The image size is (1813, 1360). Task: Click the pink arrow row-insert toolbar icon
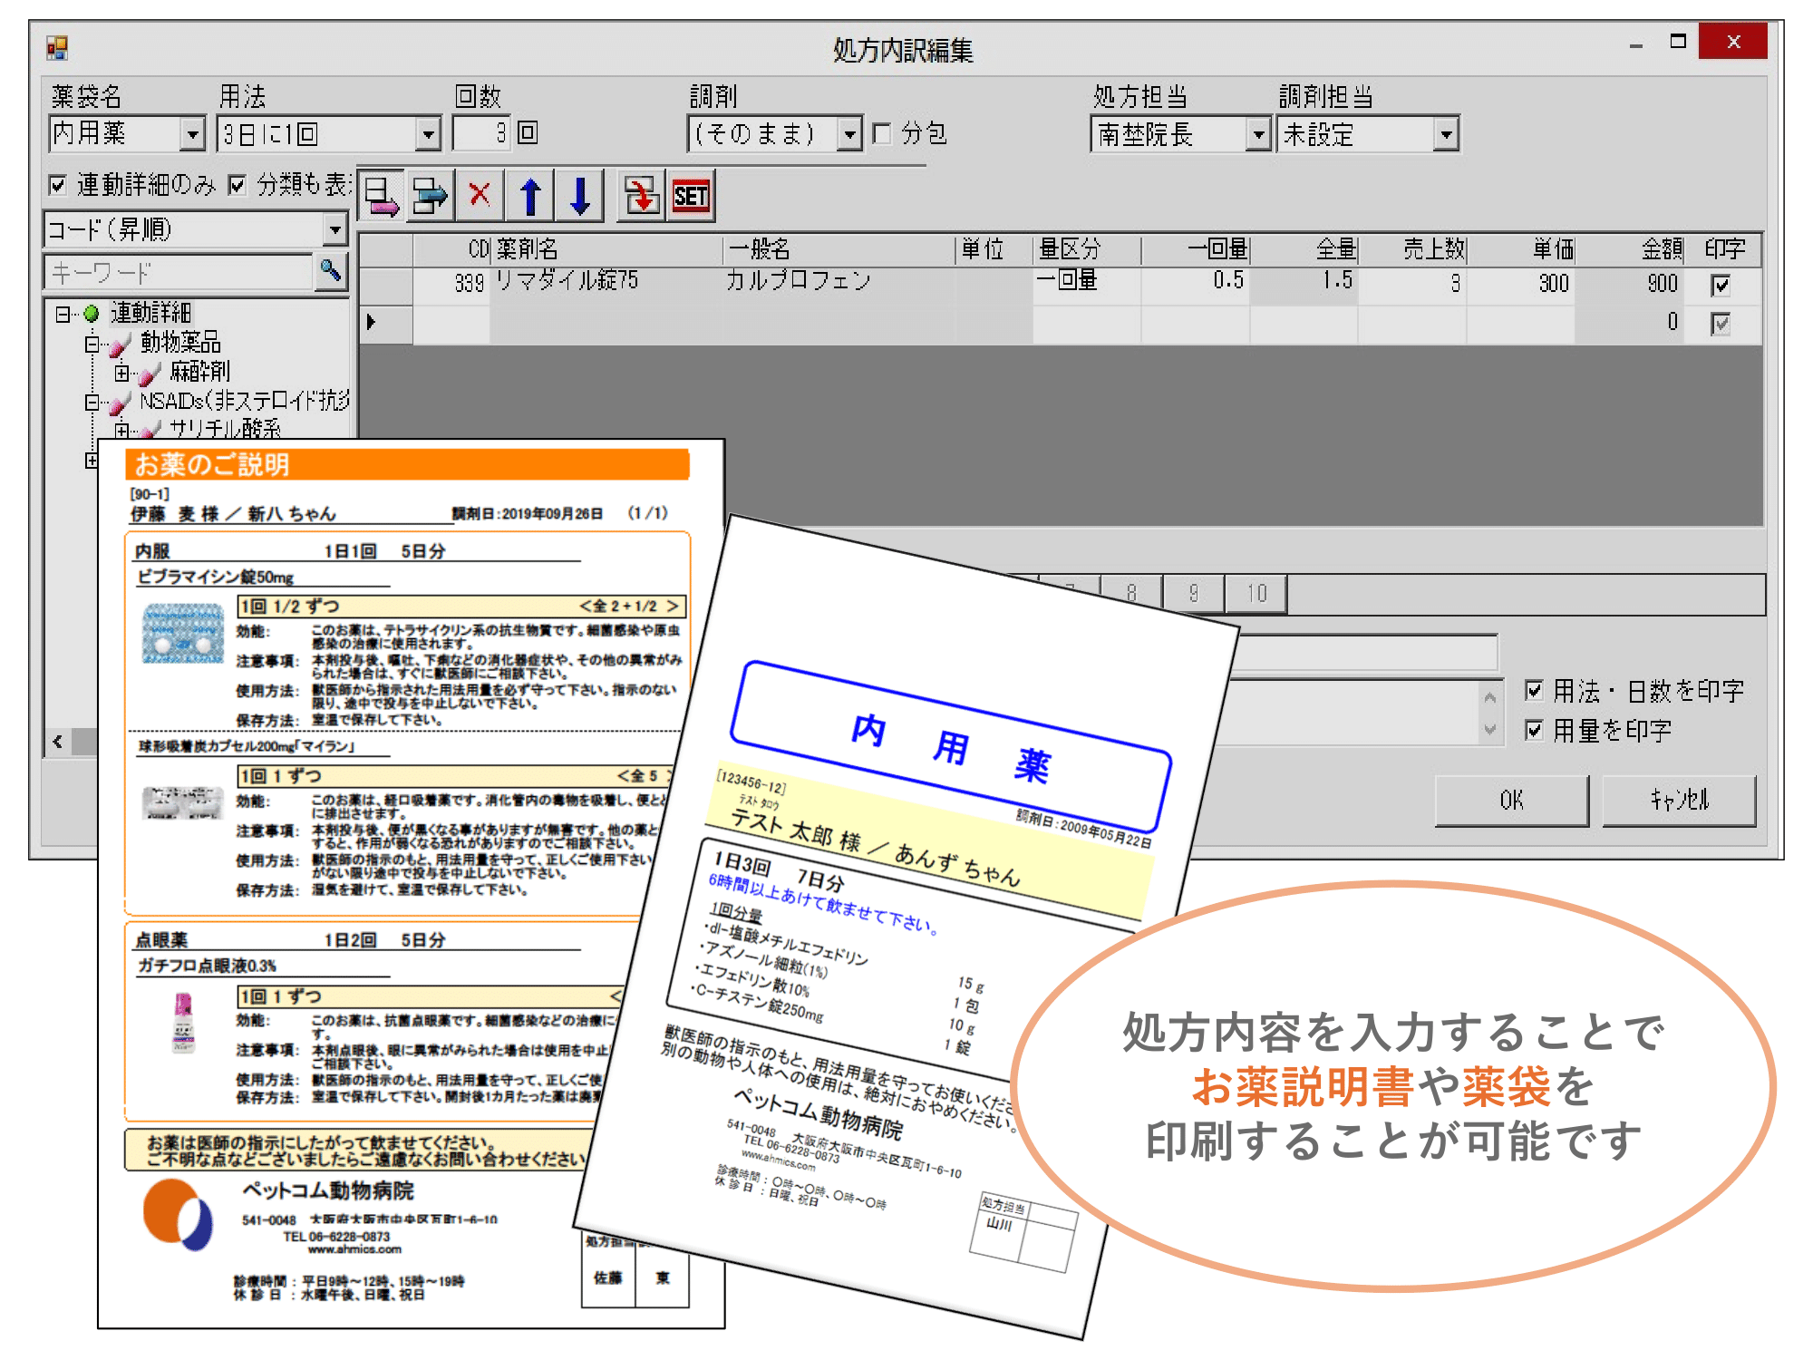click(x=382, y=196)
